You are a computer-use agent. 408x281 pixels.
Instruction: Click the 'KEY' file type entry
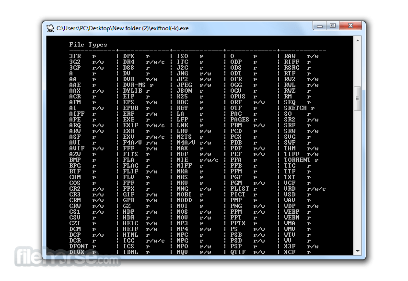point(182,108)
